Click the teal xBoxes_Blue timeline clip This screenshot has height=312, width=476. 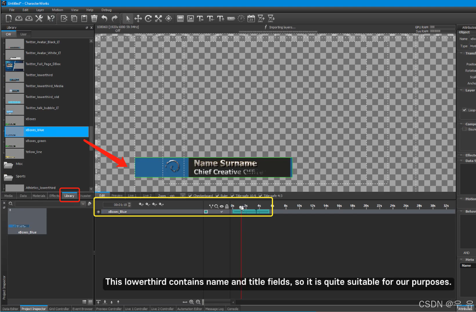(250, 212)
